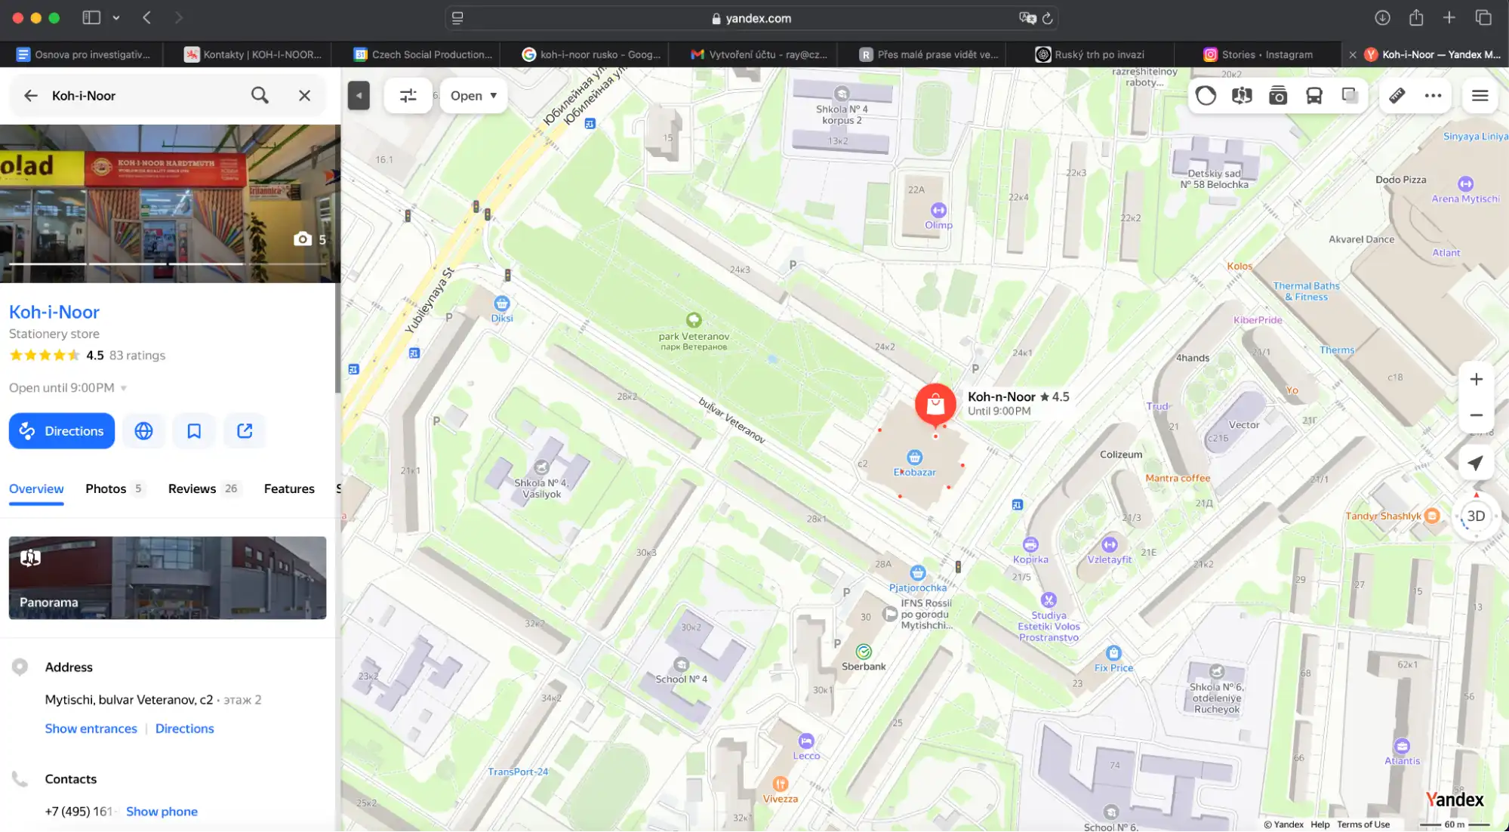
Task: Expand opening hours 'Open until 9:00PM'
Action: pyautogui.click(x=68, y=388)
